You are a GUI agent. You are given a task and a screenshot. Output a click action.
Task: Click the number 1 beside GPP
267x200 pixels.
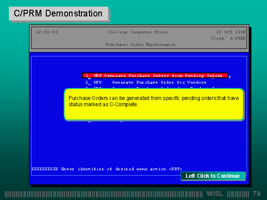[87, 76]
